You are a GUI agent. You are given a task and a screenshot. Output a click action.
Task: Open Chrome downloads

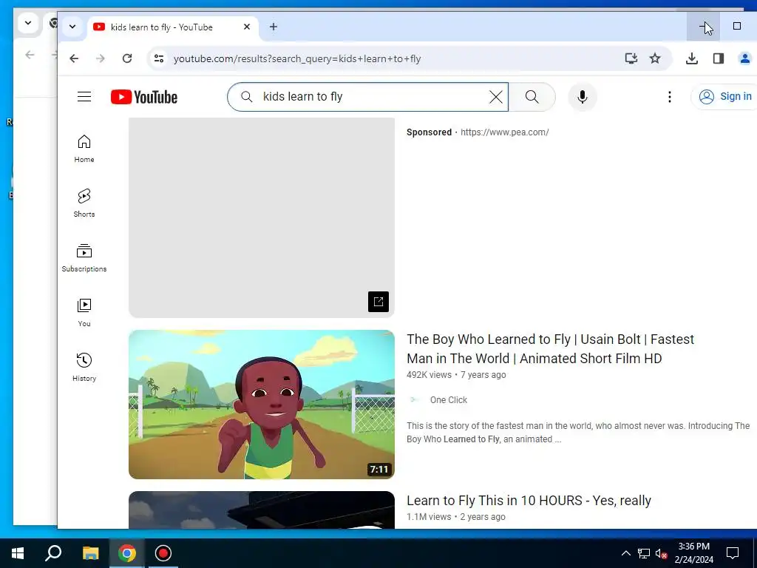[692, 58]
